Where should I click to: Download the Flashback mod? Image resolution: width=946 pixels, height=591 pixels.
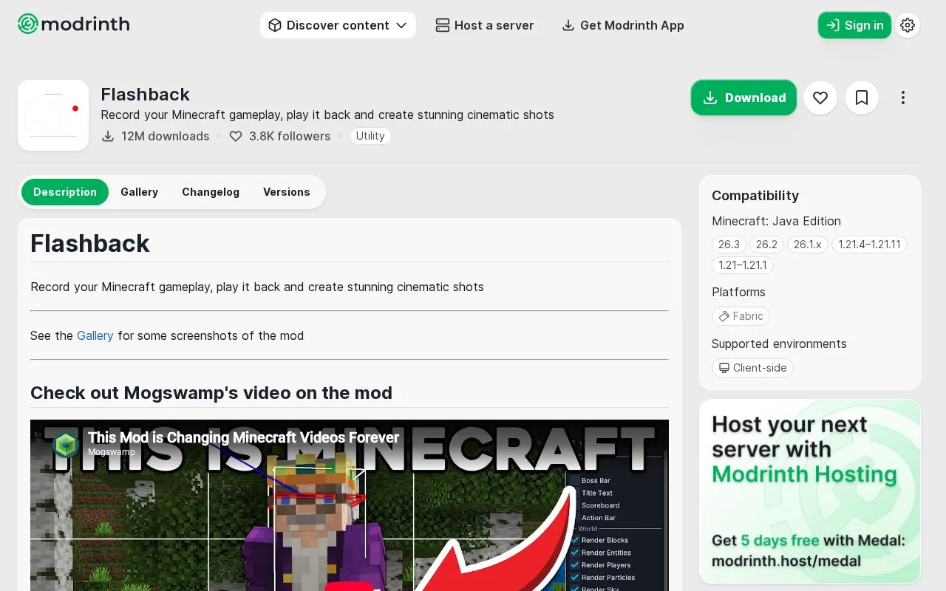coord(743,98)
